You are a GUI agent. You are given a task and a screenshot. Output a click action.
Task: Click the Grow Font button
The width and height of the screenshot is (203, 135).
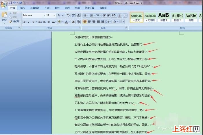59,15
